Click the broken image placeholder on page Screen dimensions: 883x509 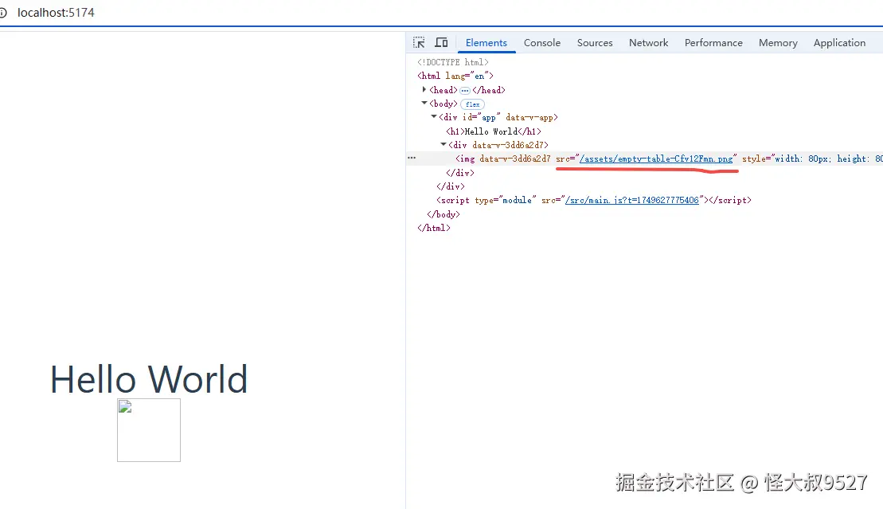(149, 430)
